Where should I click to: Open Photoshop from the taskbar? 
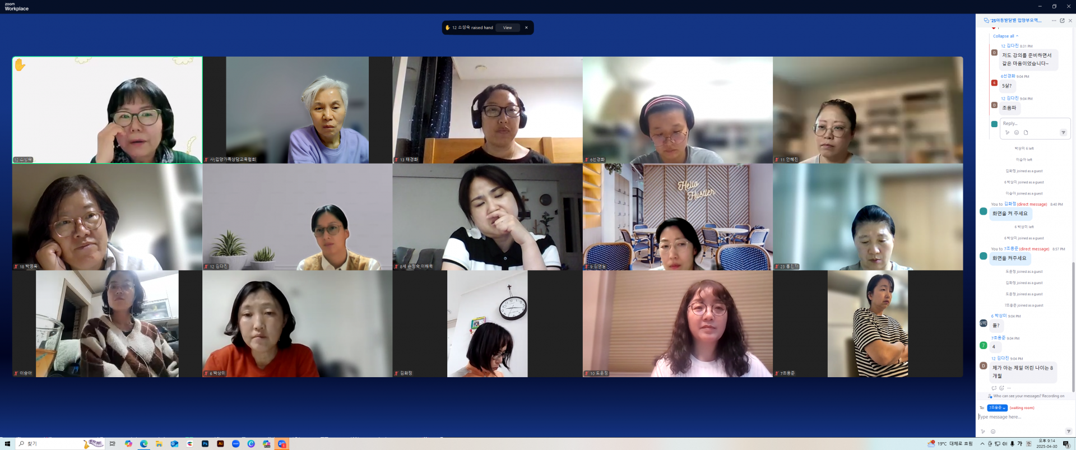[205, 444]
